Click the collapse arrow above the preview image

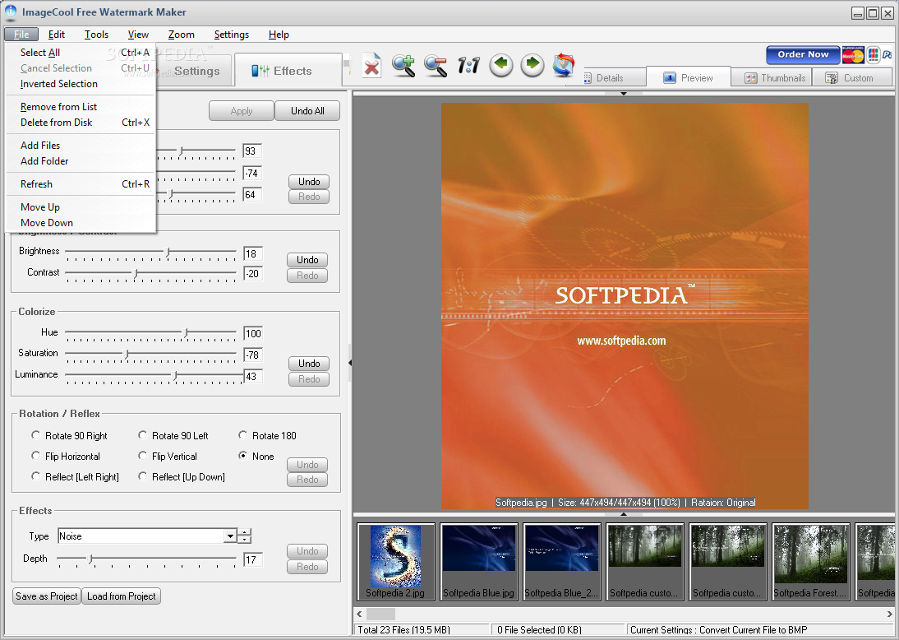click(x=623, y=93)
